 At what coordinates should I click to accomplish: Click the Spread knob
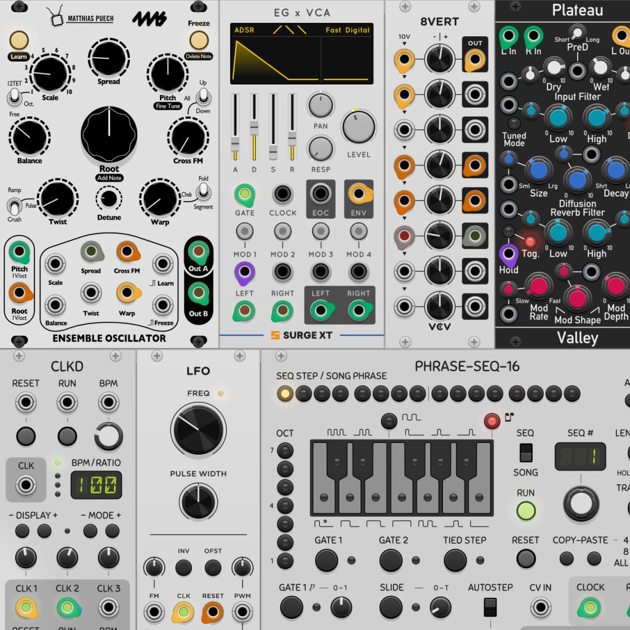pos(108,58)
